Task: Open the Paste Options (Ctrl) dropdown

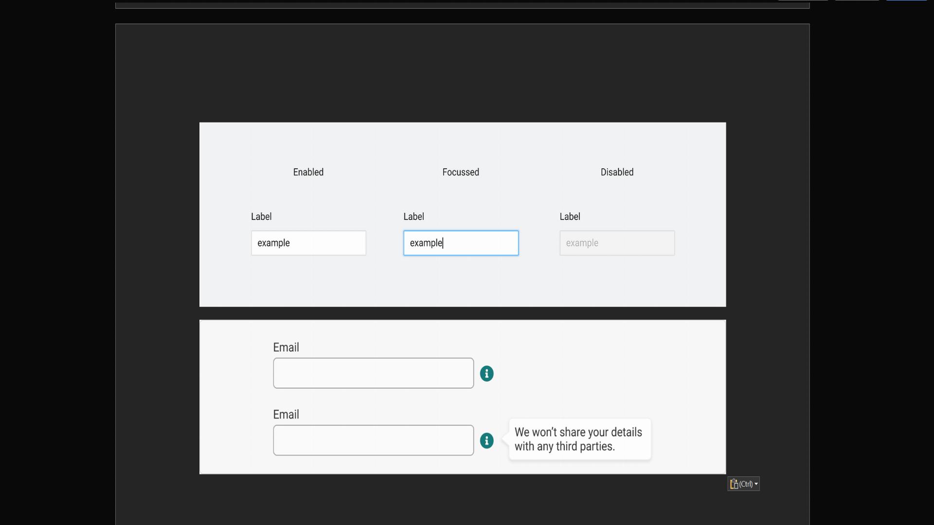Action: coord(743,484)
